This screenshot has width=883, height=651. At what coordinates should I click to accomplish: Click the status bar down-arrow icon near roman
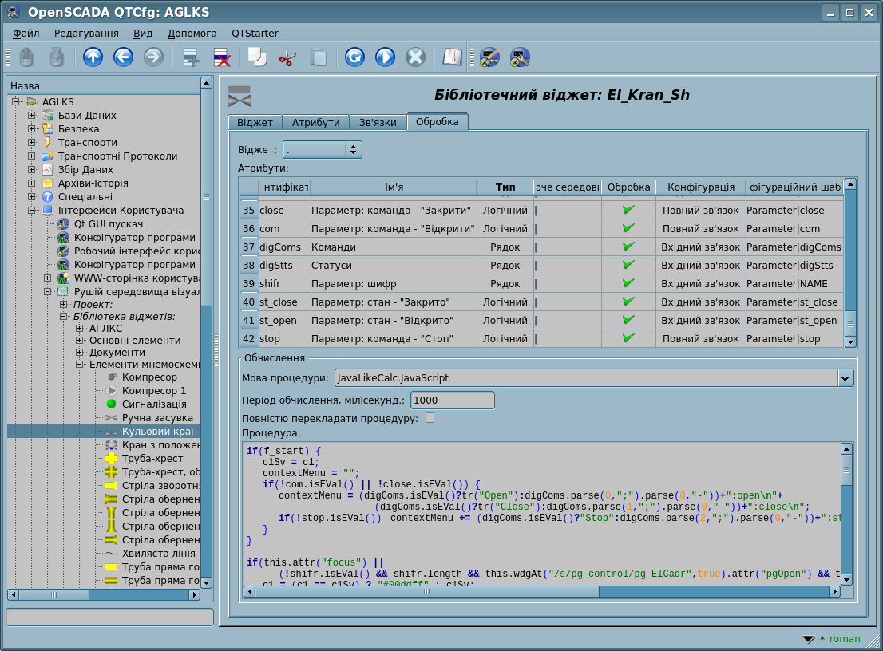tap(809, 639)
